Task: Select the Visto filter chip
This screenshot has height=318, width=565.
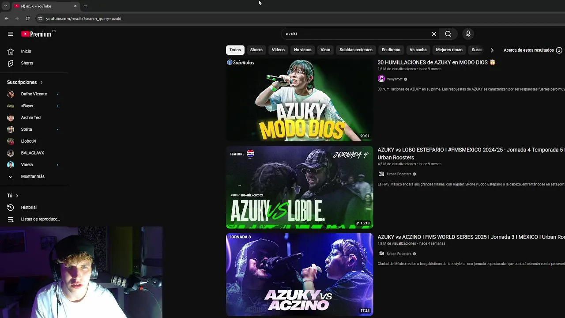Action: (x=325, y=50)
